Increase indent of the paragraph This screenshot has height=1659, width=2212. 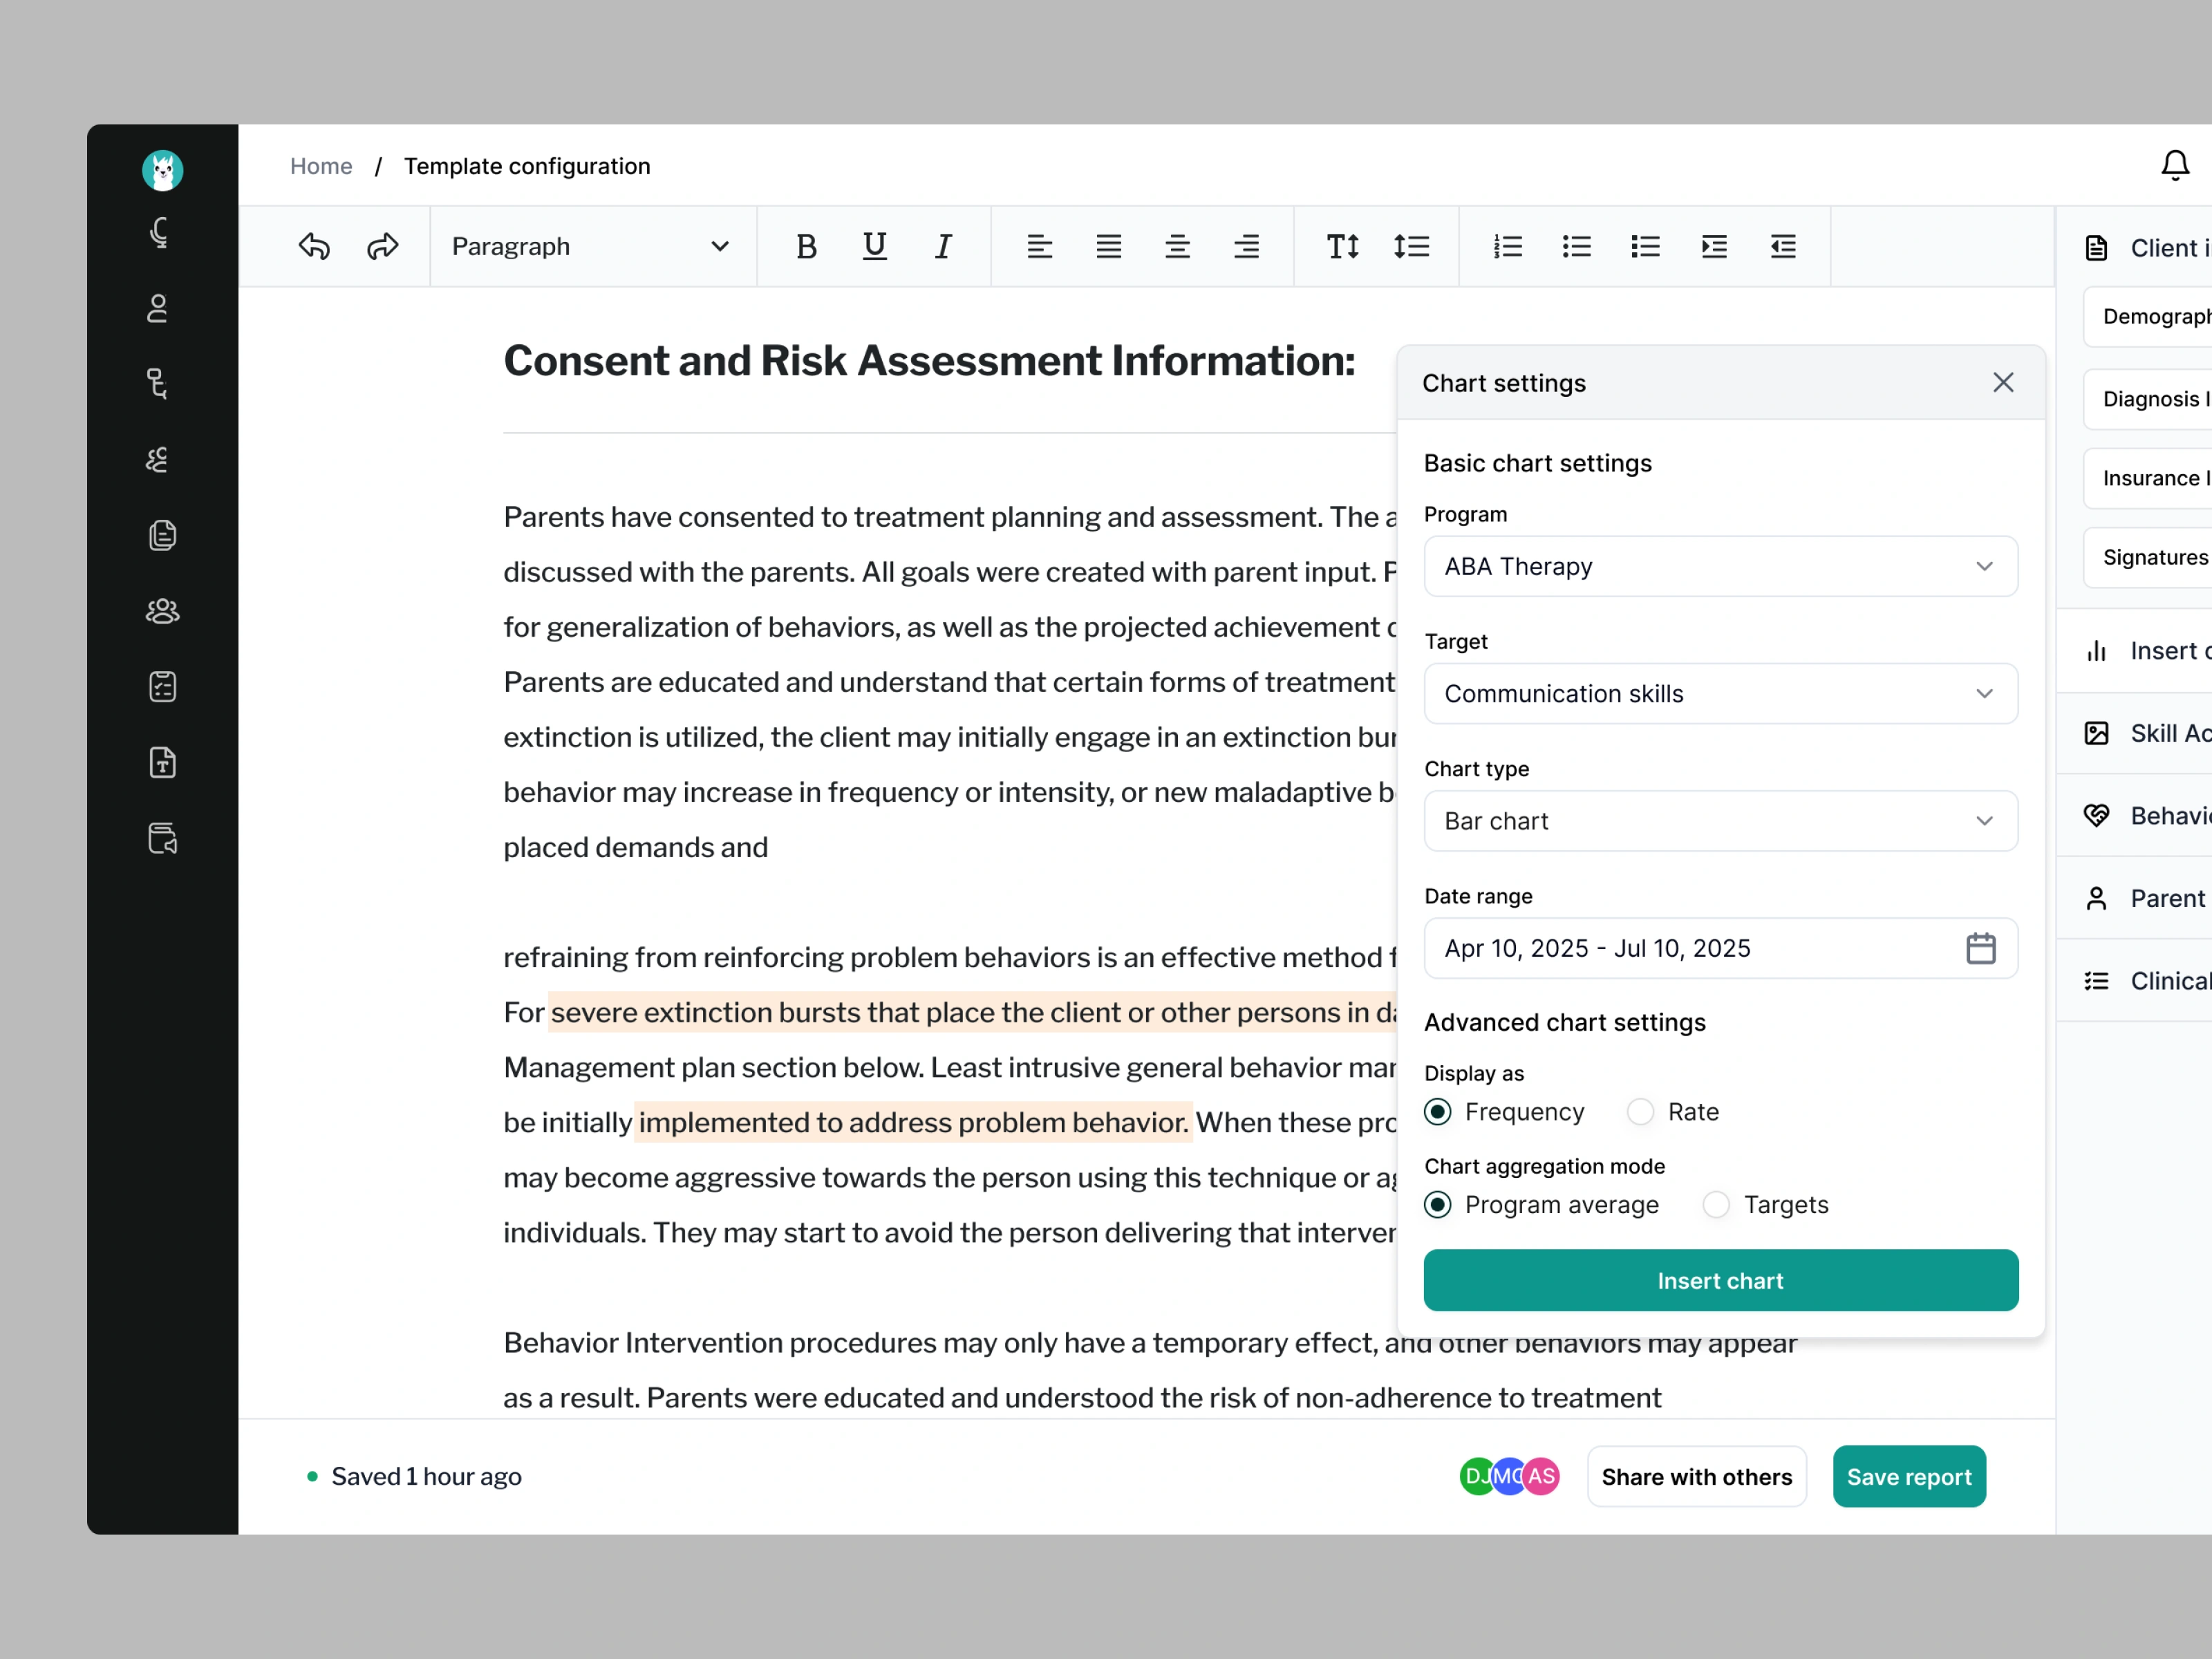(1714, 246)
